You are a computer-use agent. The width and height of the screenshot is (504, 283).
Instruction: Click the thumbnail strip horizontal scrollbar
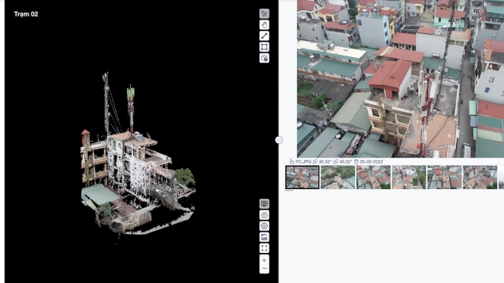coord(289,190)
